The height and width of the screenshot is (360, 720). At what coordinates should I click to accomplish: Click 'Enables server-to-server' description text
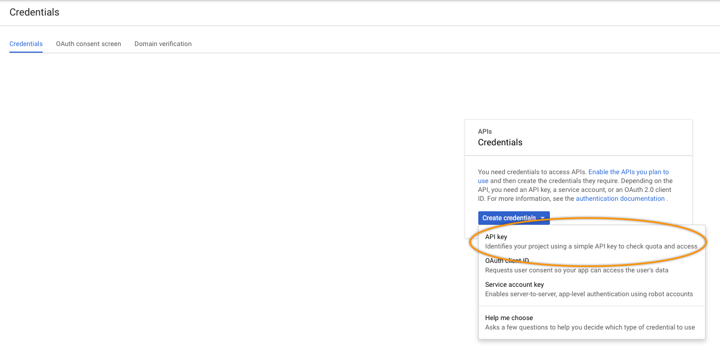tap(589, 294)
